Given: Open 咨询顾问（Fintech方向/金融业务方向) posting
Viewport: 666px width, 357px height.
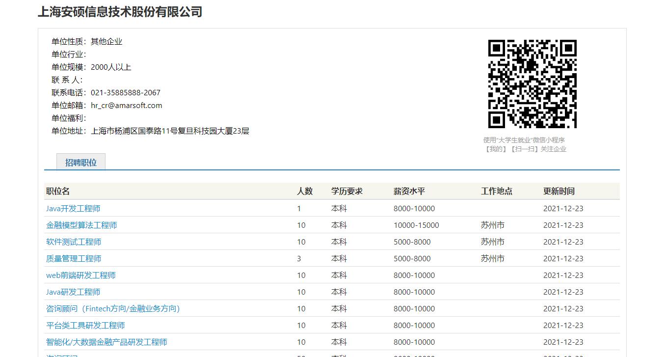Looking at the screenshot, I should (113, 308).
